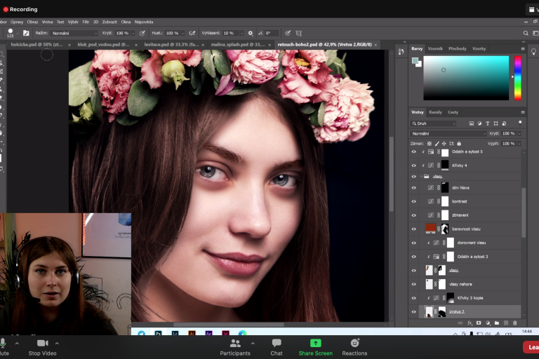The height and width of the screenshot is (359, 539).
Task: Switch to the Kanály tab
Action: (x=435, y=112)
